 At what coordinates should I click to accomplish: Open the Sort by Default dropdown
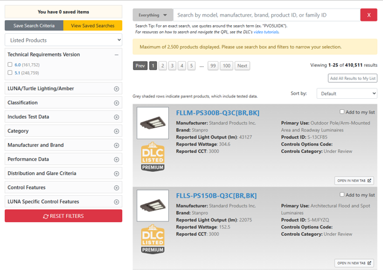[347, 93]
